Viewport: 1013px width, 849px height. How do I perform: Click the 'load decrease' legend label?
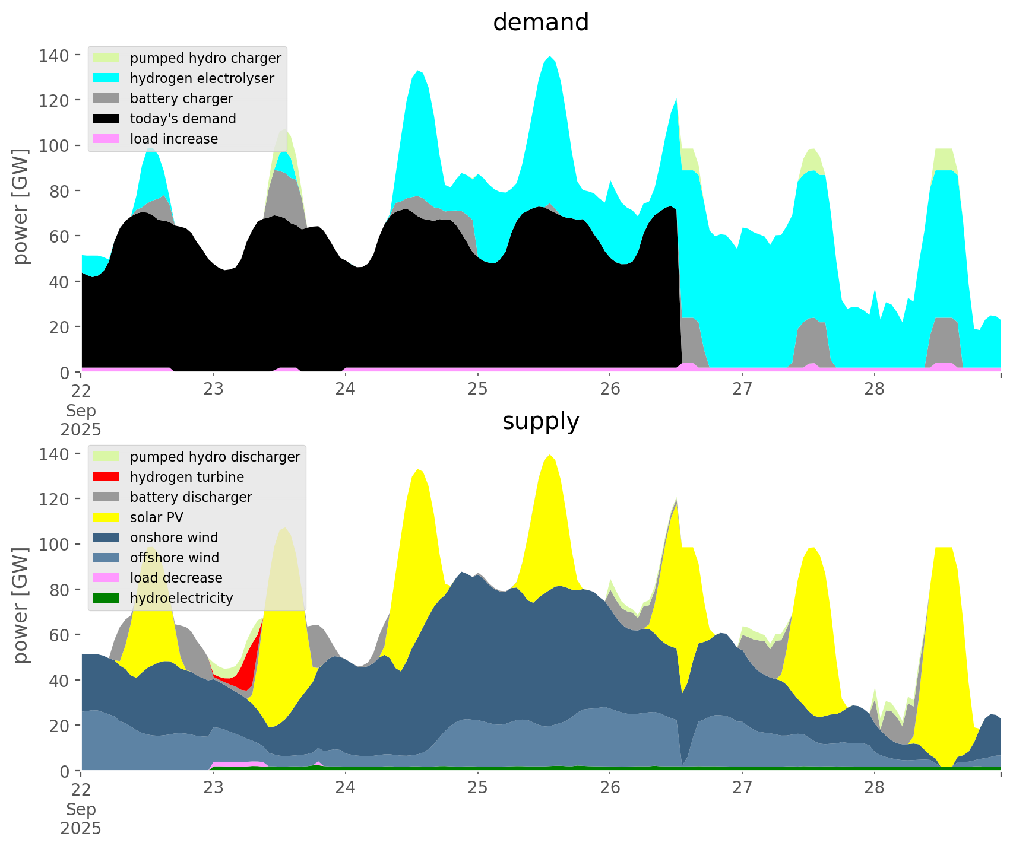point(176,578)
